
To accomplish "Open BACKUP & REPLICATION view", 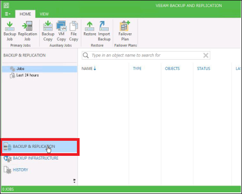I will 40,147.
